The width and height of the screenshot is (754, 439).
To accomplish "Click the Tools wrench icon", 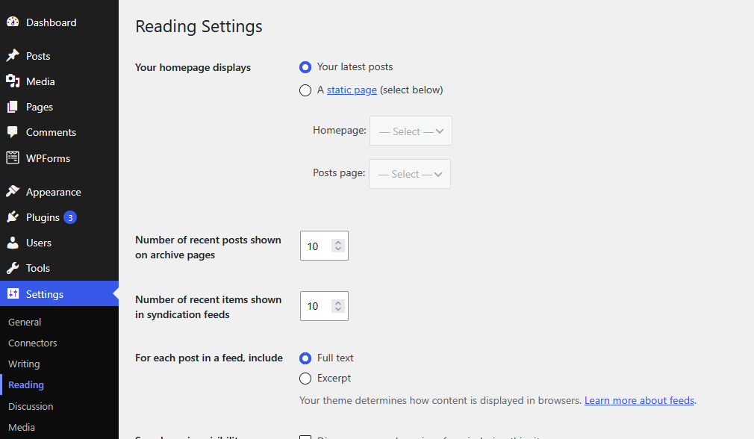I will [13, 268].
